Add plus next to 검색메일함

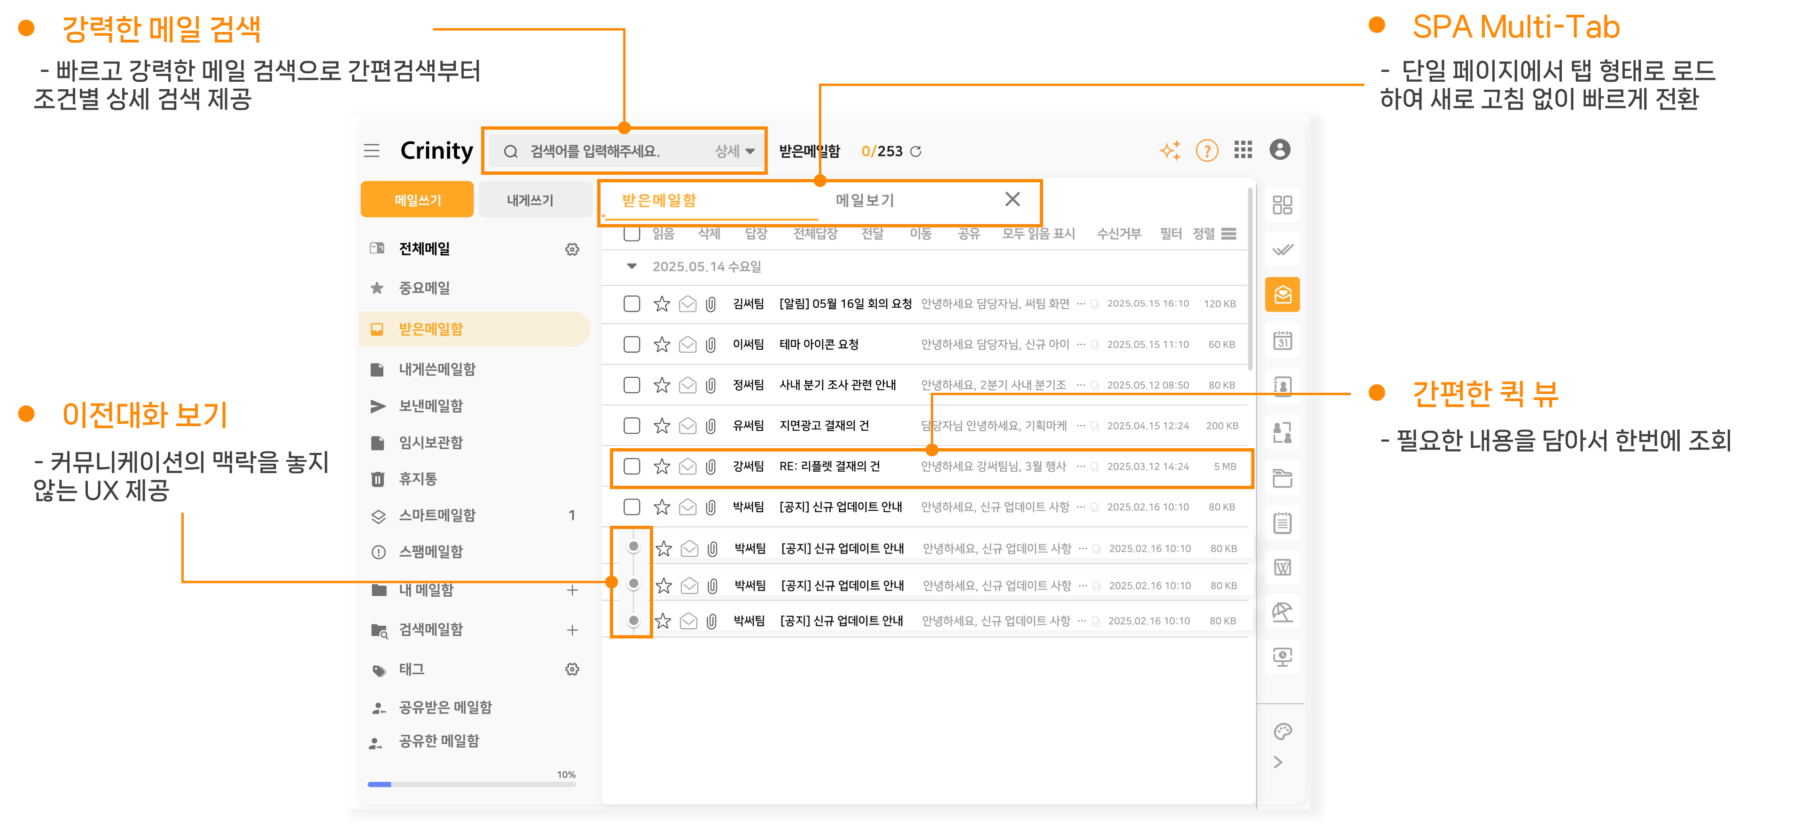(572, 629)
